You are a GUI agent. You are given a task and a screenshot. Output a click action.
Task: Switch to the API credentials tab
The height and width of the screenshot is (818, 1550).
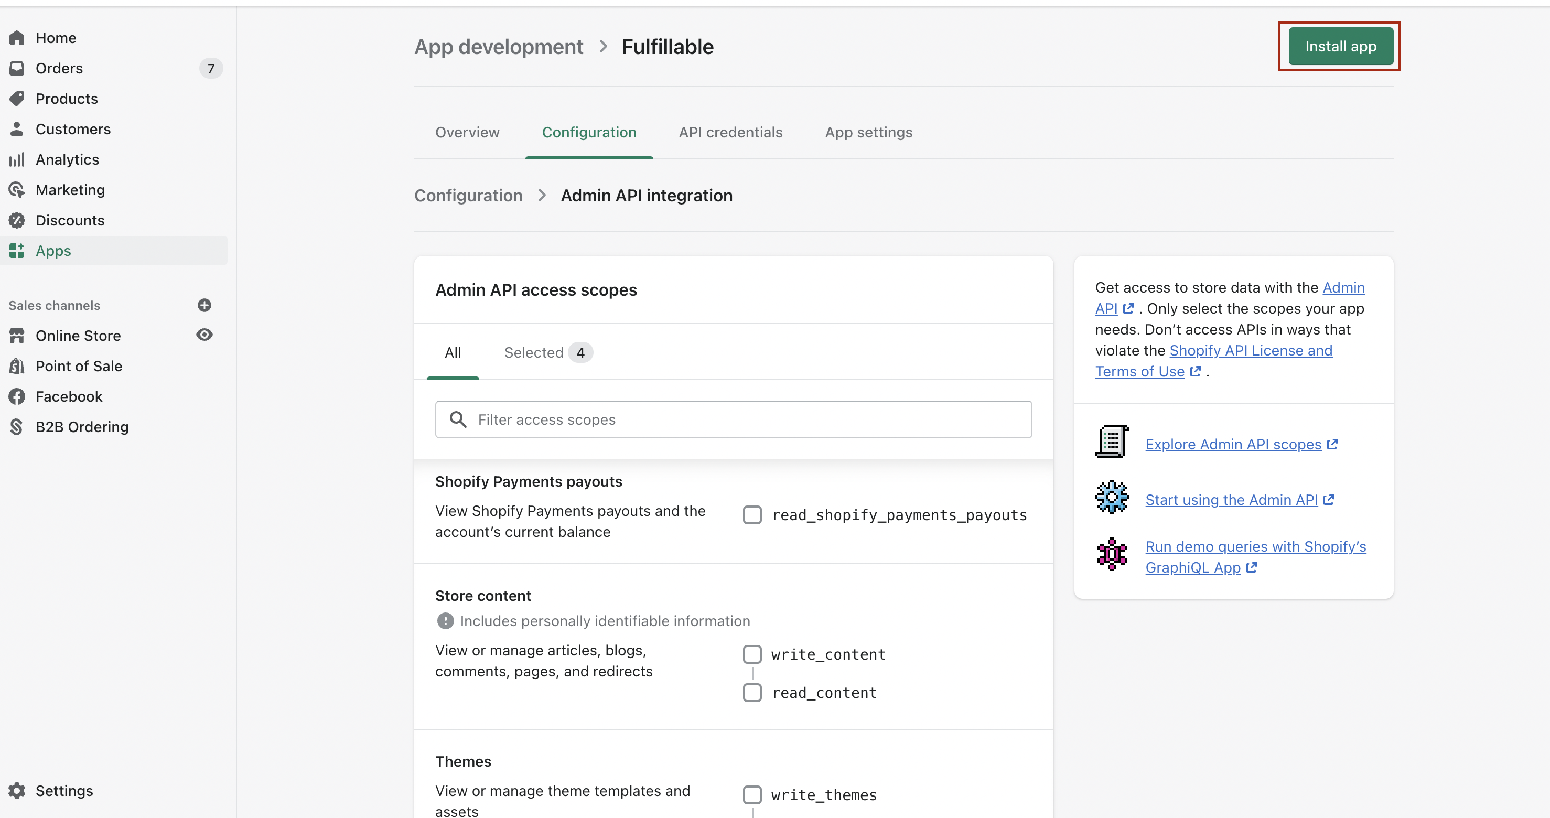tap(730, 133)
